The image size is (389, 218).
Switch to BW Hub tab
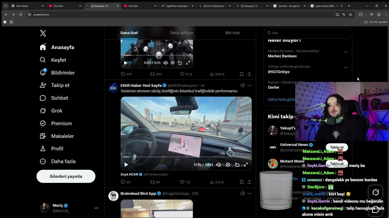pyautogui.click(x=232, y=33)
